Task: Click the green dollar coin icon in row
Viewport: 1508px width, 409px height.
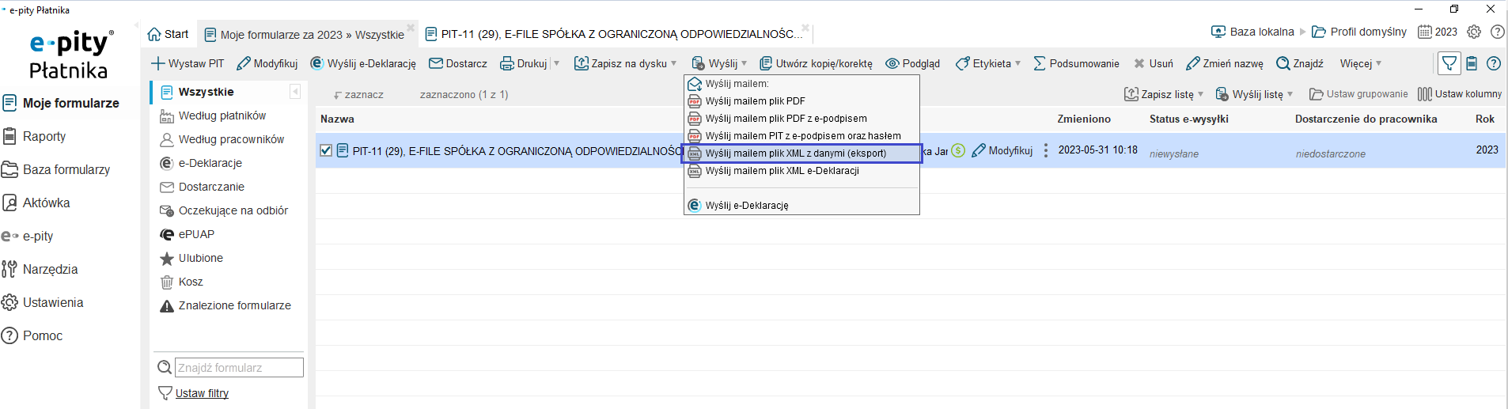Action: (958, 150)
